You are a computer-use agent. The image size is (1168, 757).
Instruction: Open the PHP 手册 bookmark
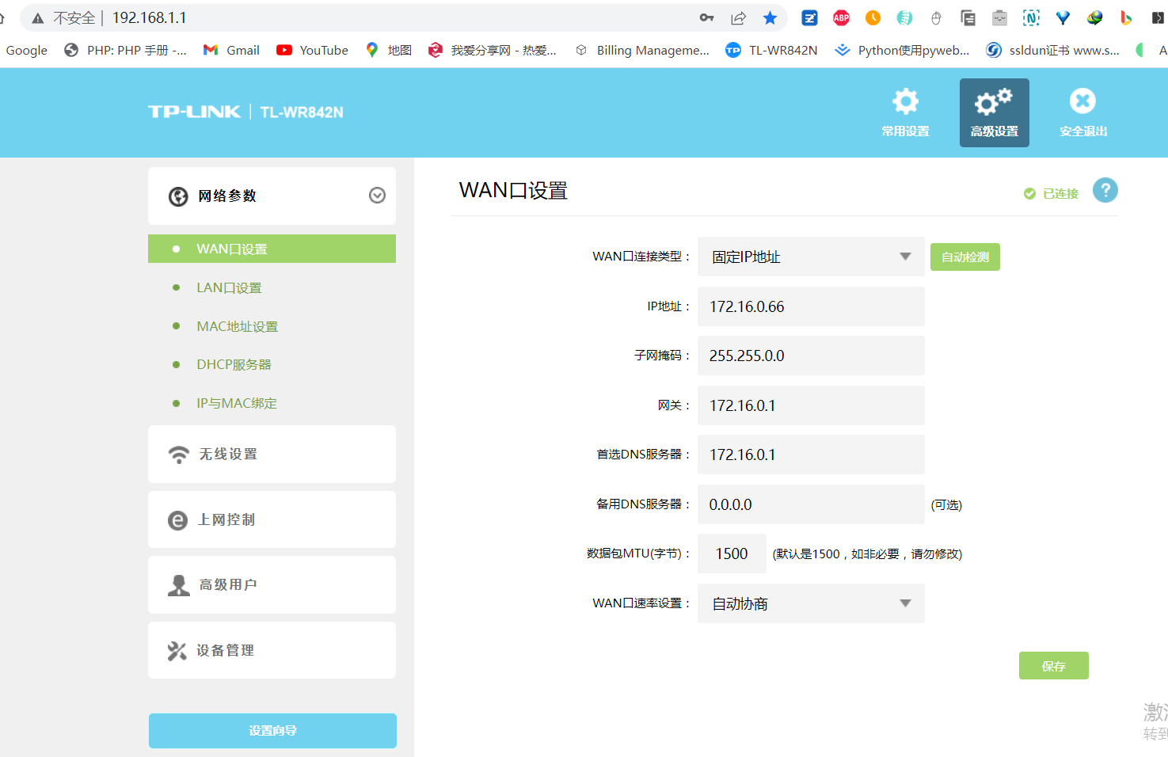(x=125, y=50)
